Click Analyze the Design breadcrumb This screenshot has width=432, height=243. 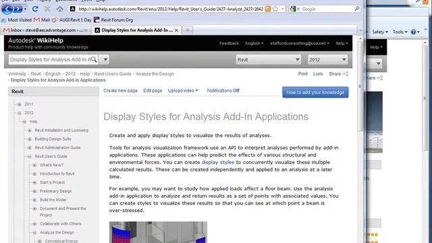155,74
